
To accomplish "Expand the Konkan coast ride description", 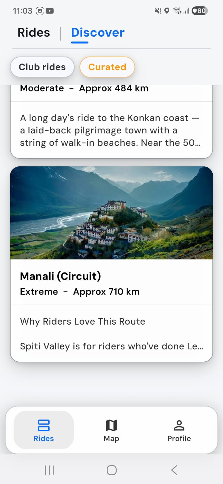I will (x=110, y=130).
